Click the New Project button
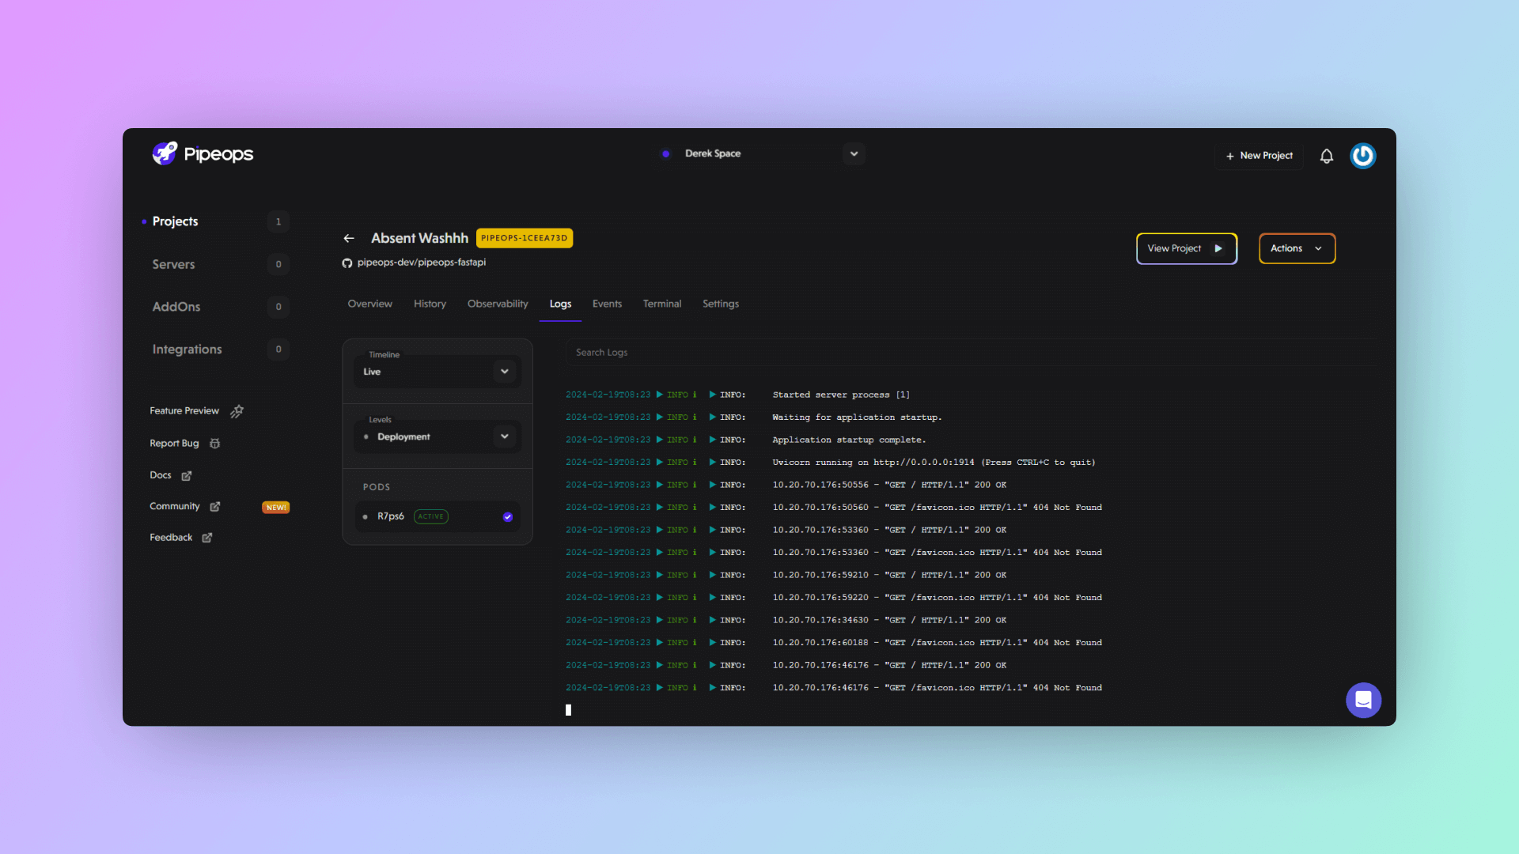Viewport: 1519px width, 854px height. [1260, 154]
